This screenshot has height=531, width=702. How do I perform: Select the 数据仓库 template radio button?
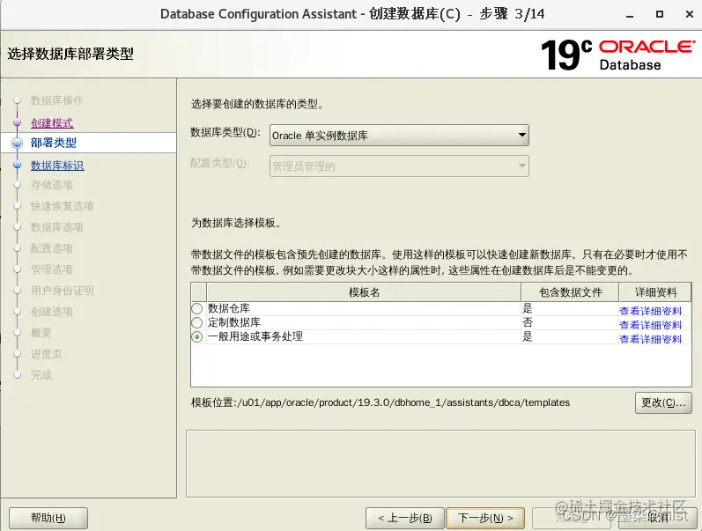(x=197, y=308)
